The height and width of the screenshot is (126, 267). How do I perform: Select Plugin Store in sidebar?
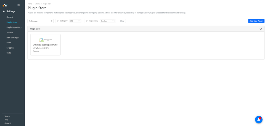pos(12,22)
